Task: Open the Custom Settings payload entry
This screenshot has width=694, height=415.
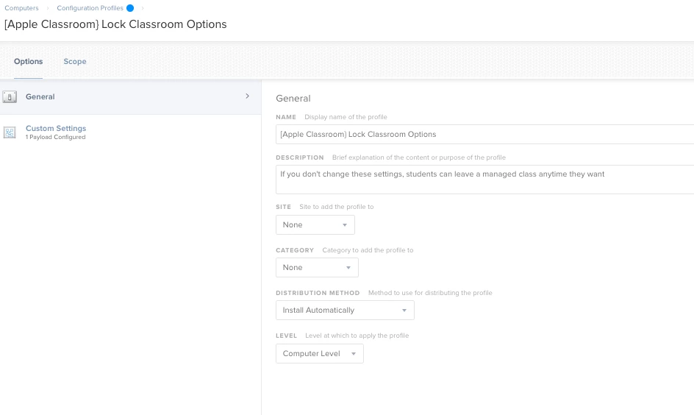Action: (x=56, y=129)
